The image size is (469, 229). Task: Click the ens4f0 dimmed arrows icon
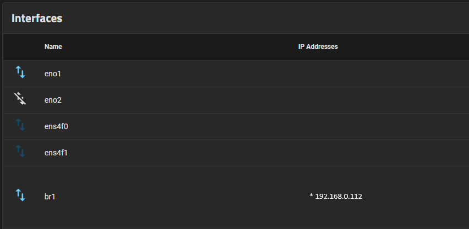[20, 125]
